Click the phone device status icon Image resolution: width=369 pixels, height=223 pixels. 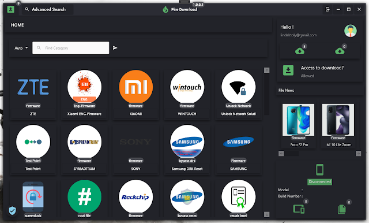point(319,170)
